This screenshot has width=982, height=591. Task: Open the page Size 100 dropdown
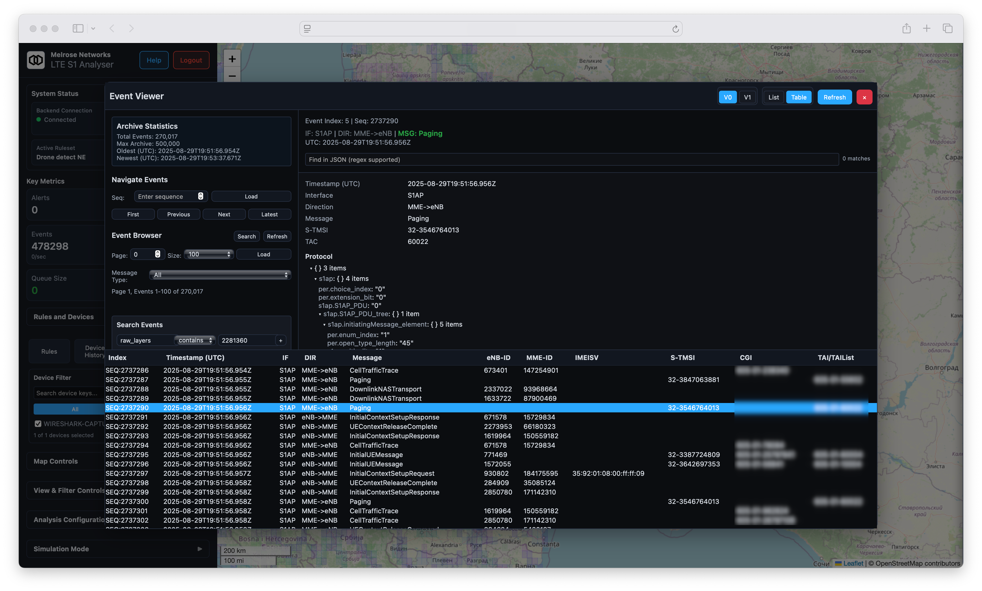pos(209,254)
